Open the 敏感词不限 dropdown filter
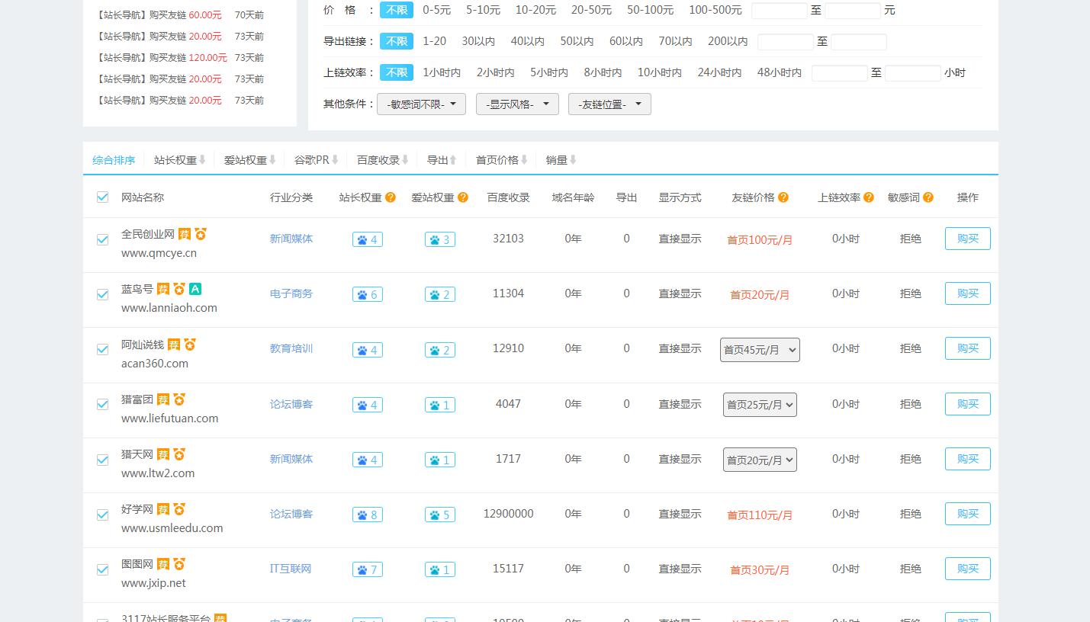The height and width of the screenshot is (622, 1090). pyautogui.click(x=421, y=104)
